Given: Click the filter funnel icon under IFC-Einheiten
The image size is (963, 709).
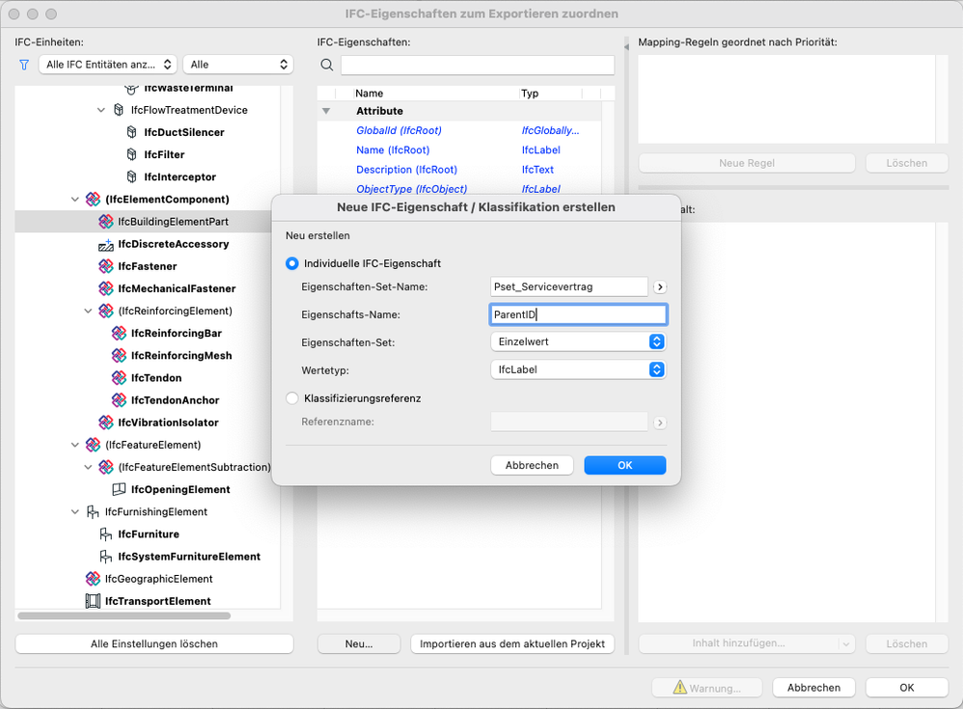Looking at the screenshot, I should click(x=24, y=65).
